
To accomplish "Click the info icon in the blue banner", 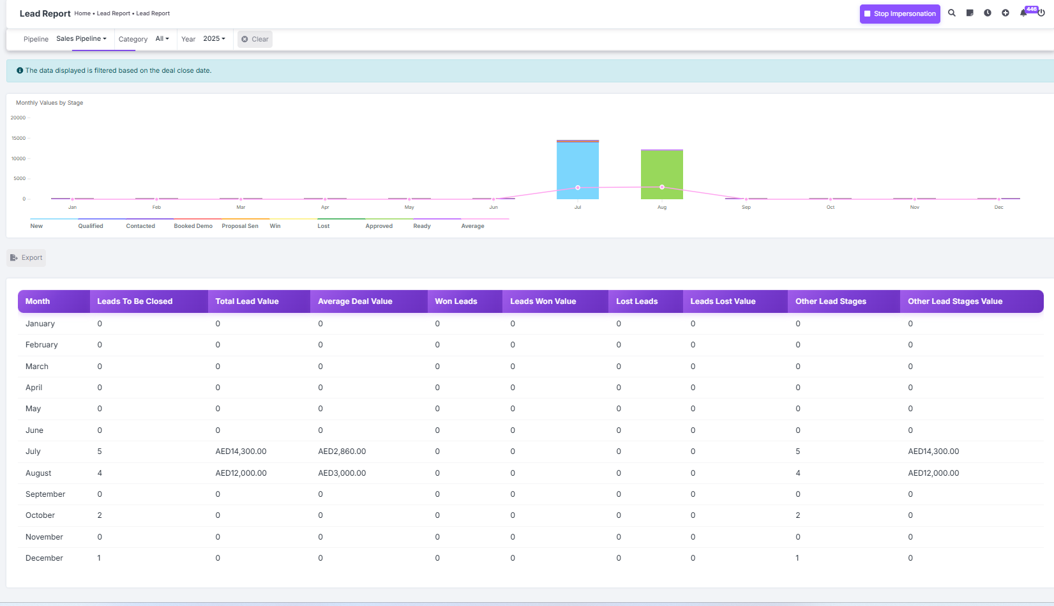I will coord(20,71).
